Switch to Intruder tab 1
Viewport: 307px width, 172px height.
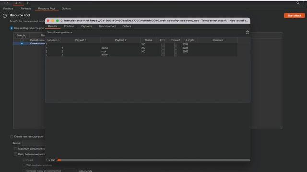(4, 3)
